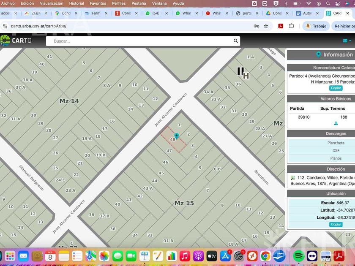The image size is (355, 266).
Task: Click the Buscar search field
Action: click(x=139, y=41)
